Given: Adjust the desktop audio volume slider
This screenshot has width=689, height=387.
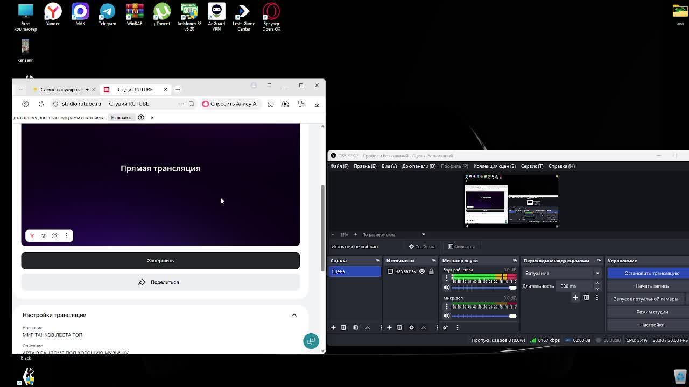Looking at the screenshot, I should pos(484,288).
